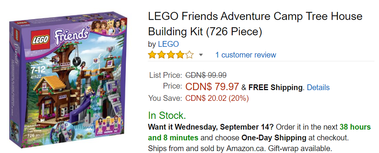This screenshot has width=379, height=153.
Task: Click the first gold rating star
Action: point(152,55)
